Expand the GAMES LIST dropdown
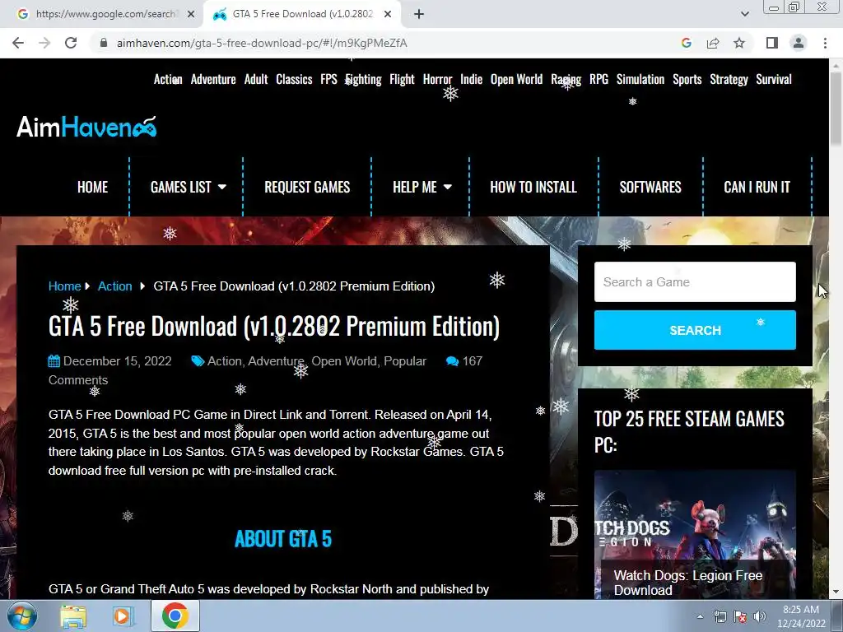843x632 pixels. click(x=188, y=187)
